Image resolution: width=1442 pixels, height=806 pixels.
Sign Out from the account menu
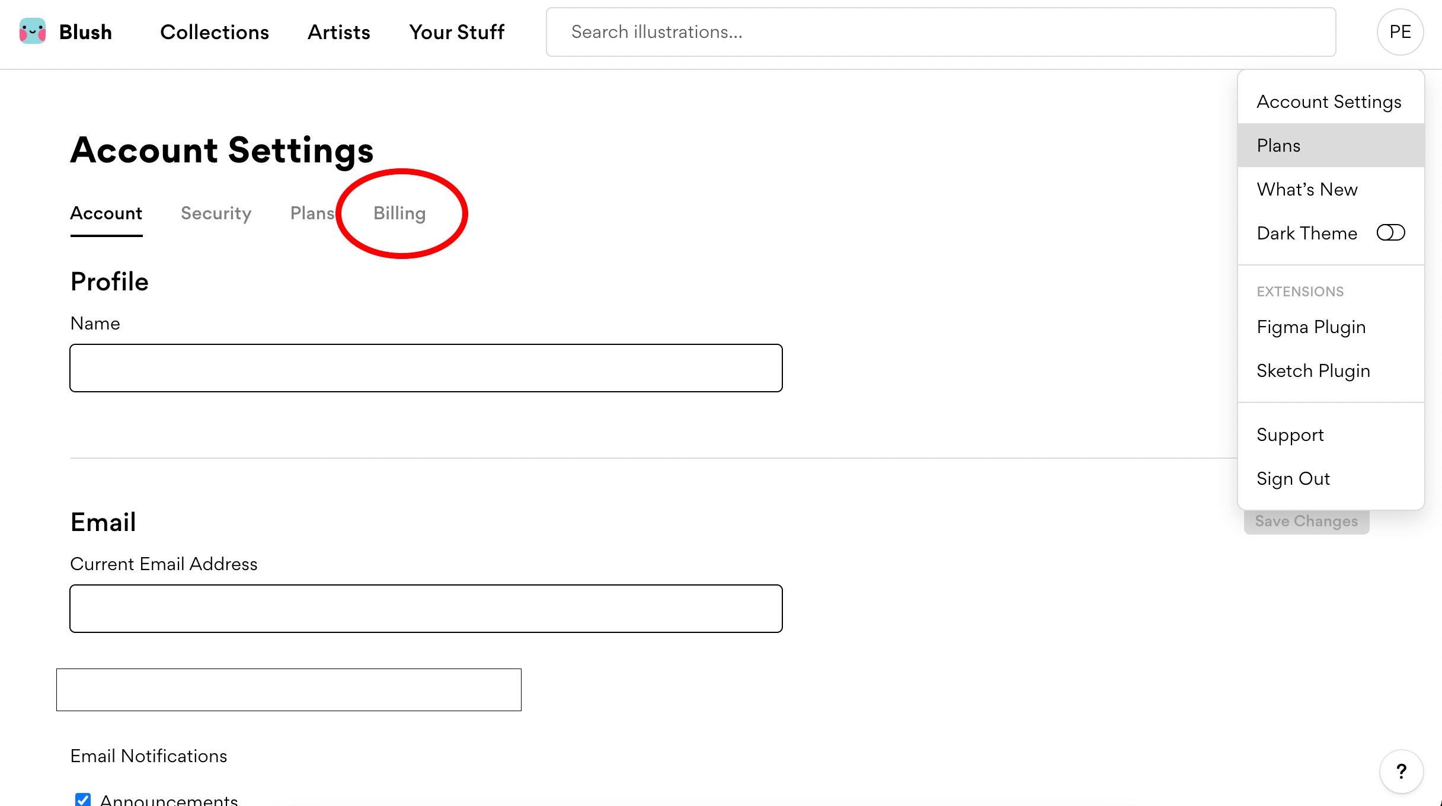click(x=1293, y=479)
